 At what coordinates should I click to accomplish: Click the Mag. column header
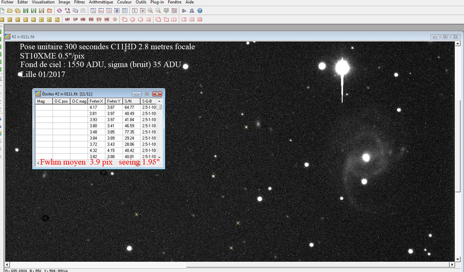click(x=44, y=101)
